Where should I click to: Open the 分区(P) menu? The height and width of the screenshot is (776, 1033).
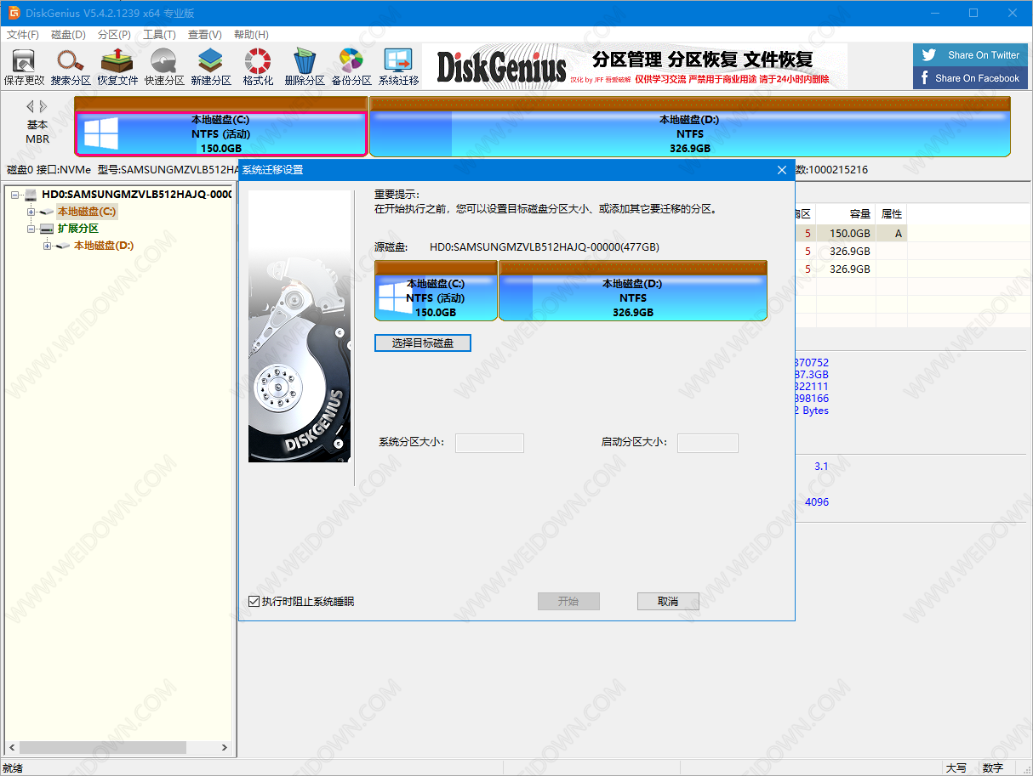pyautogui.click(x=114, y=35)
